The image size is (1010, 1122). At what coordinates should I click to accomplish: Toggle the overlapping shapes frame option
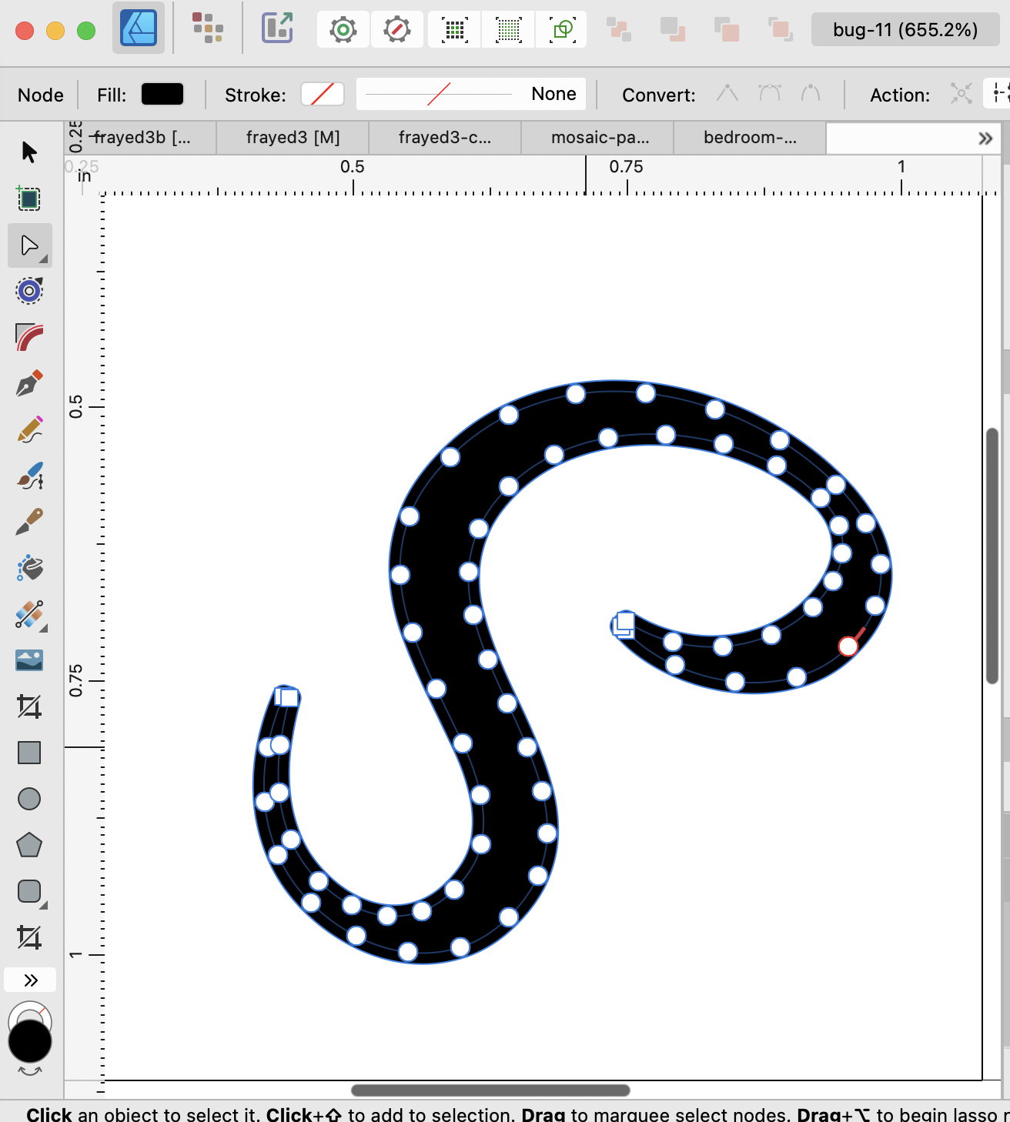pyautogui.click(x=563, y=30)
